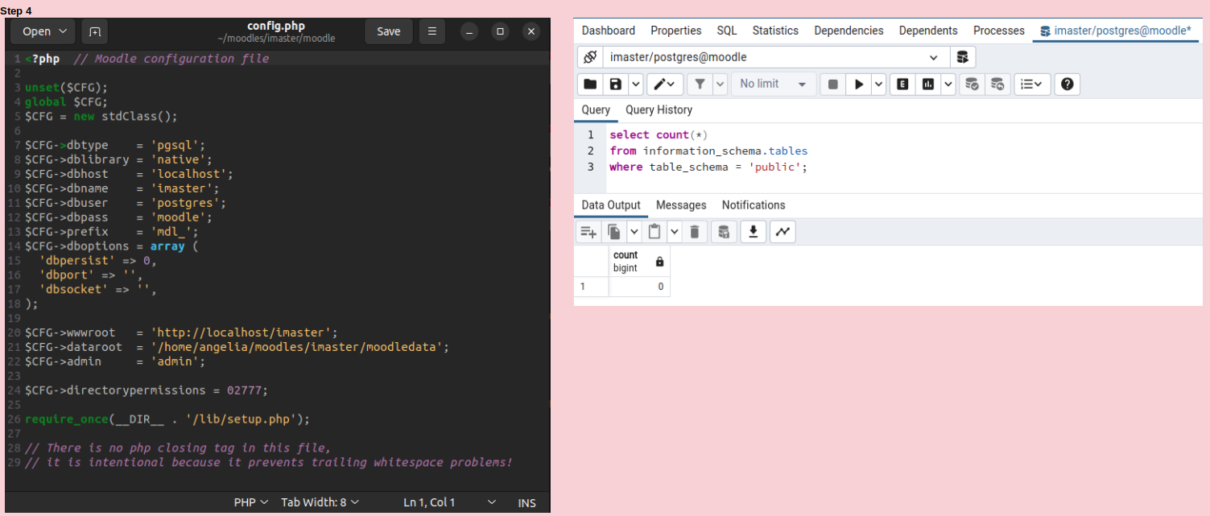Click the Explain (E) icon
1210x516 pixels.
[902, 84]
